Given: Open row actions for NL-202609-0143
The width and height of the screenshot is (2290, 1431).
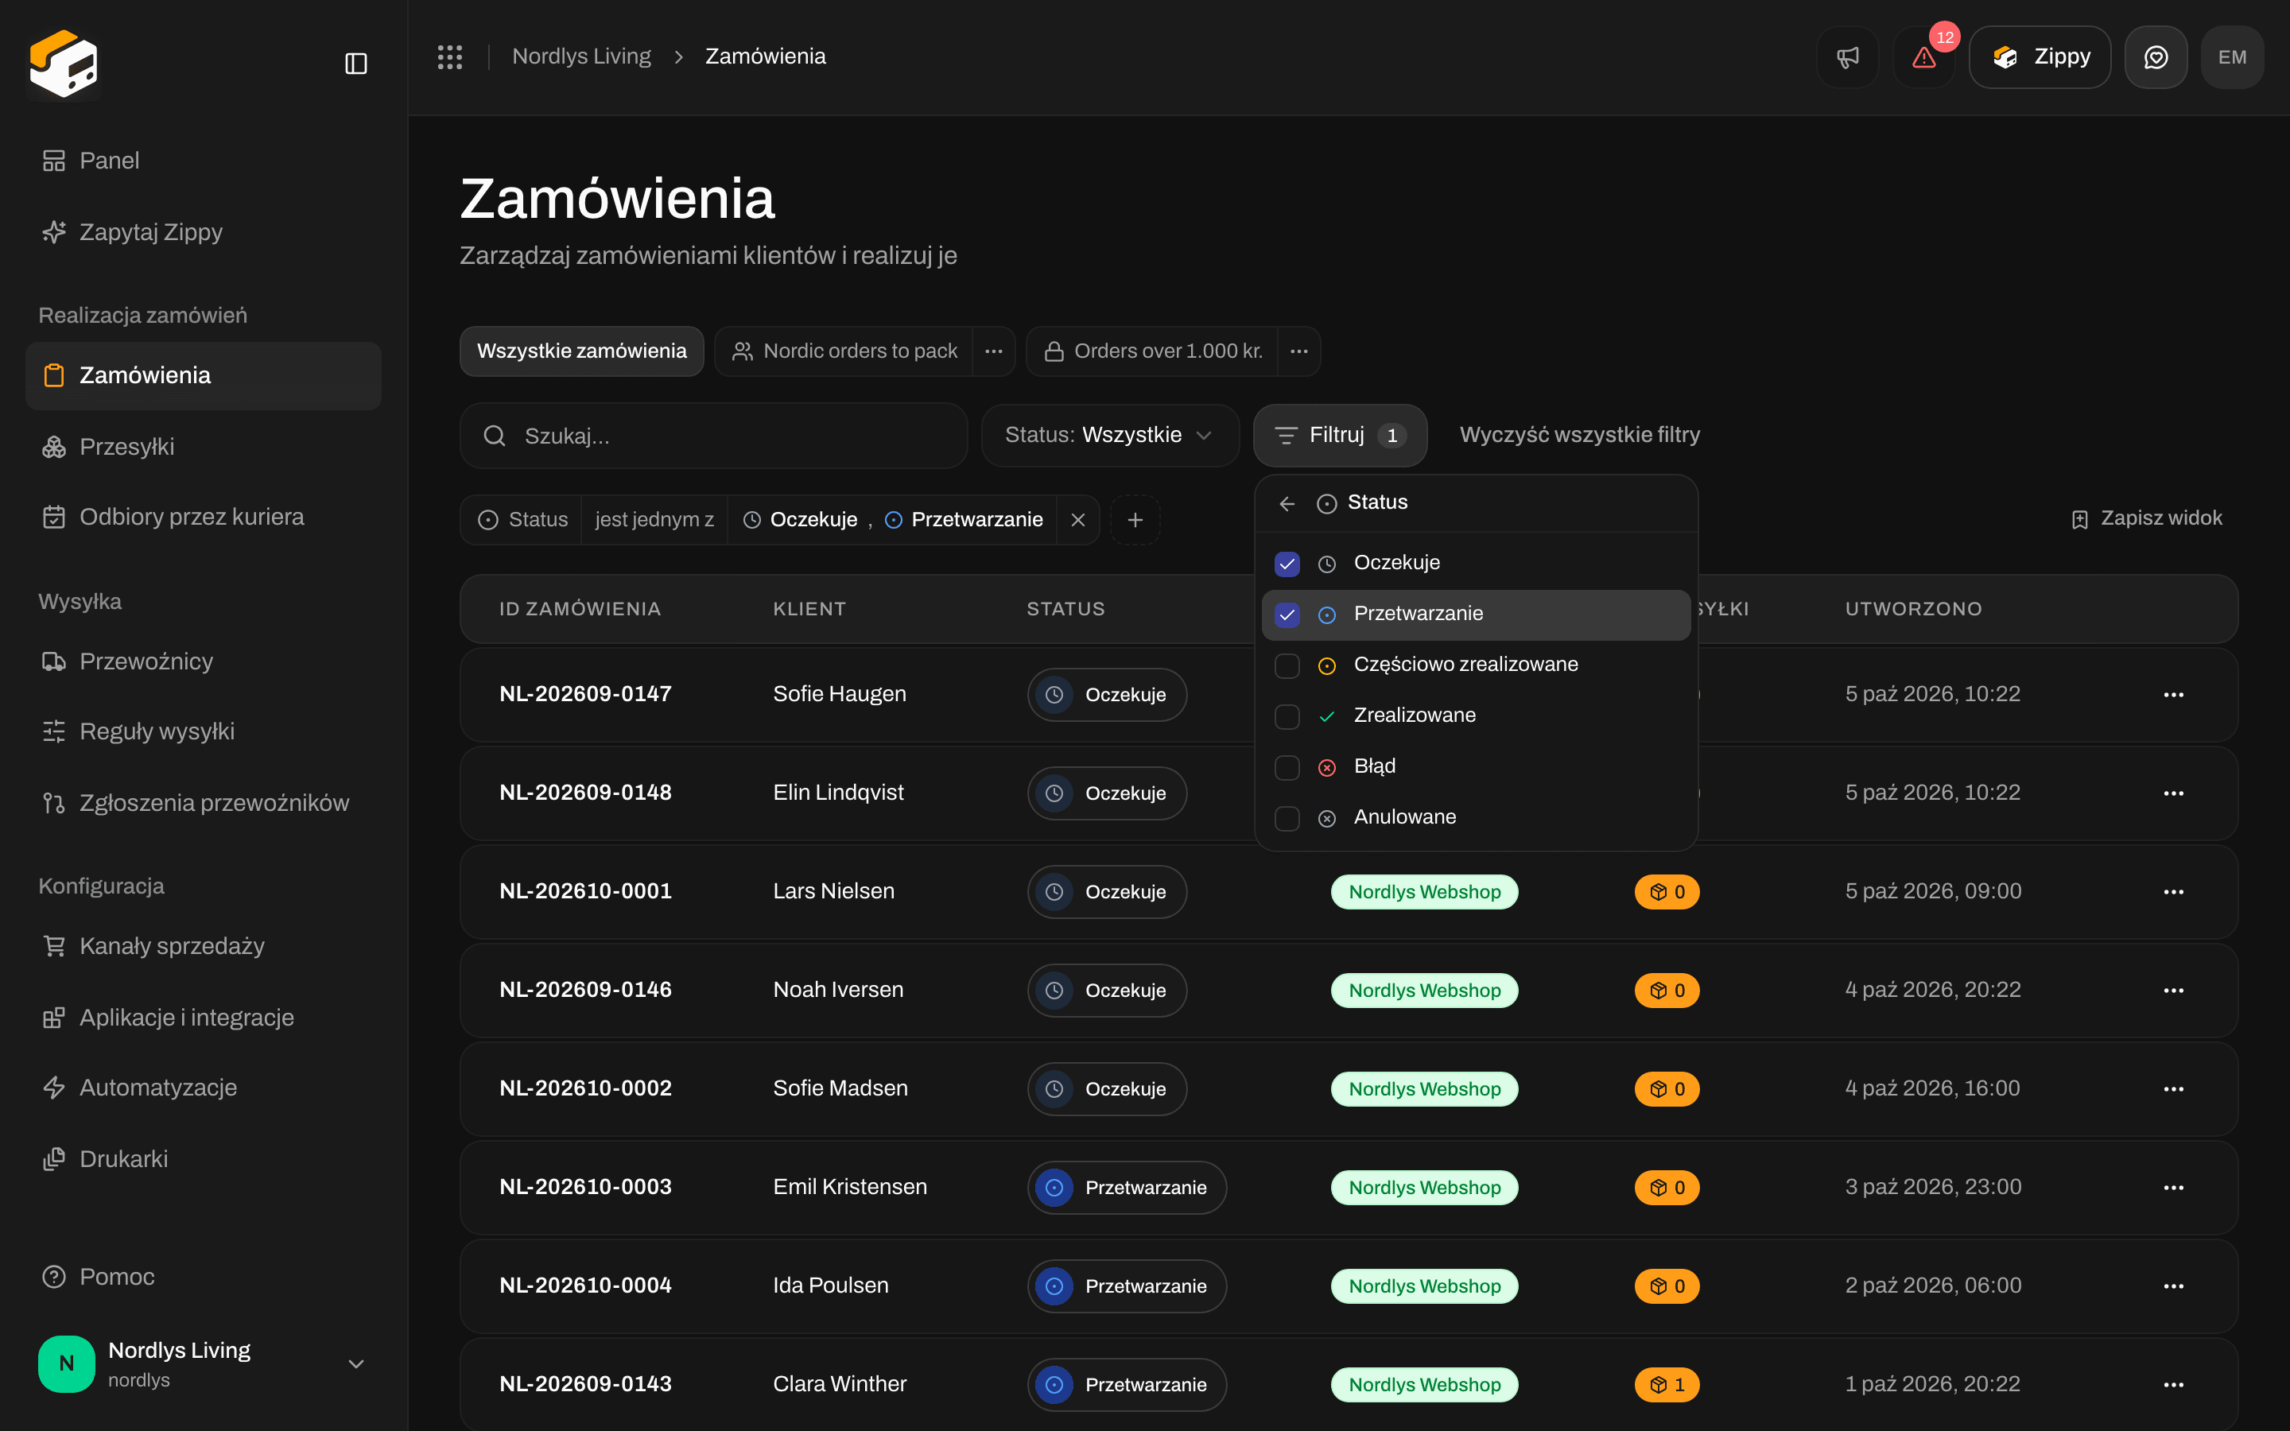Looking at the screenshot, I should [2174, 1385].
